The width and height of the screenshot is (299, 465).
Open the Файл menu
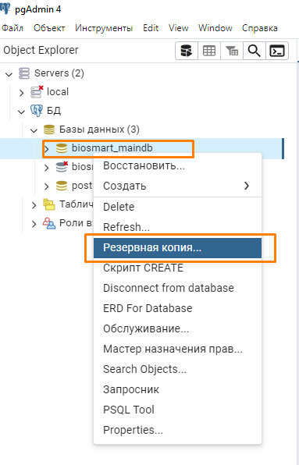tap(12, 28)
